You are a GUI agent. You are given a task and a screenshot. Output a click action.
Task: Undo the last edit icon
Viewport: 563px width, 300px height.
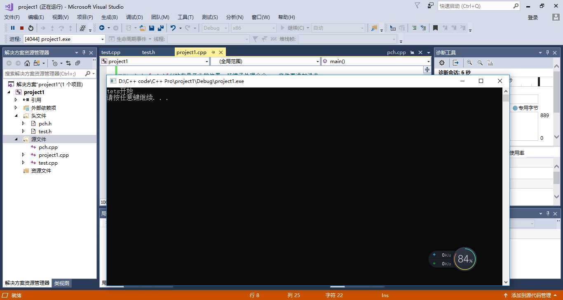tap(173, 28)
